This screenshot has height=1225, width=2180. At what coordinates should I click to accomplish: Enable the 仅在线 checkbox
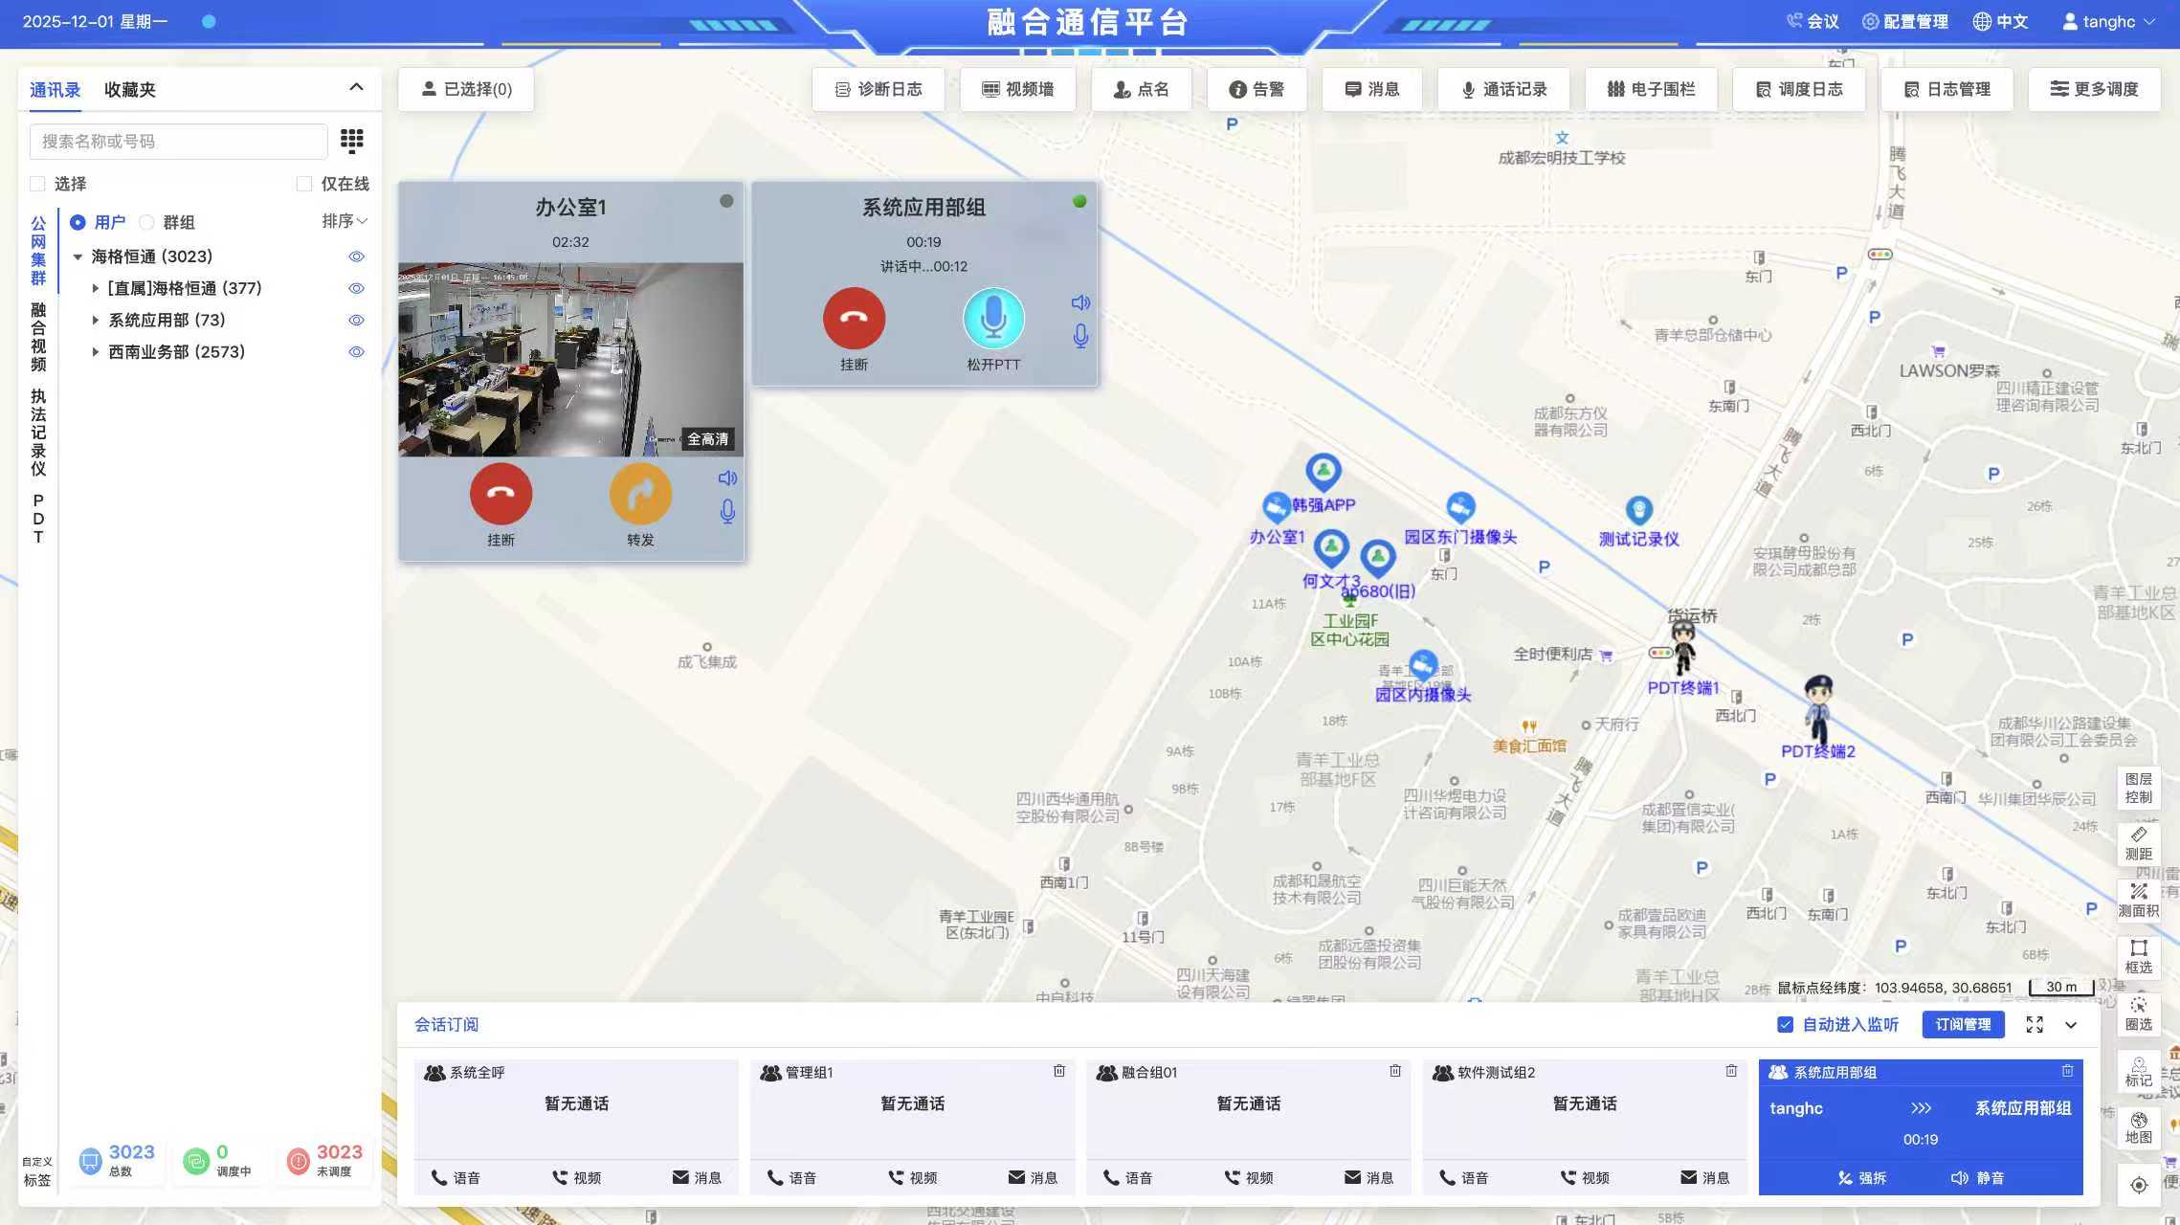(x=304, y=184)
